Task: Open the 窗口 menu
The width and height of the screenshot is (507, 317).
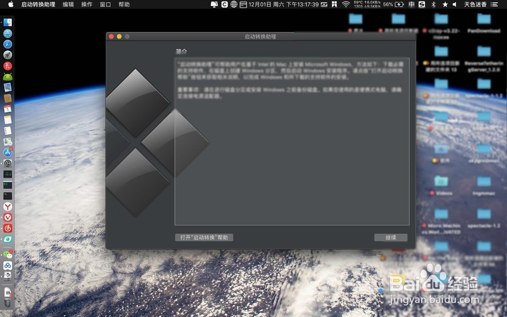Action: point(105,5)
